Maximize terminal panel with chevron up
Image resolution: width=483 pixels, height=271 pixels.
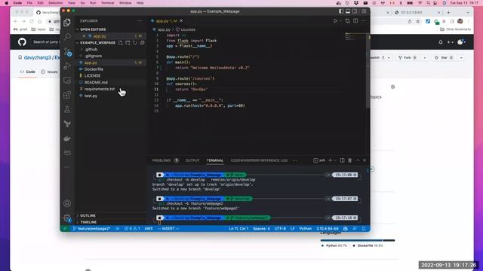(x=358, y=160)
